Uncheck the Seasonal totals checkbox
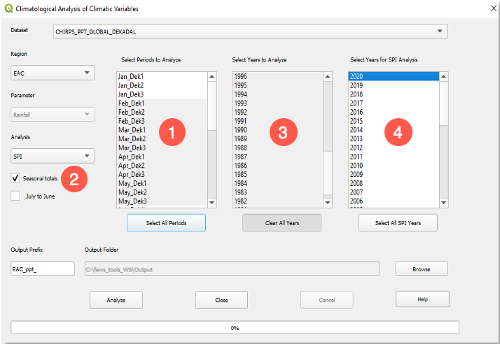 point(16,178)
